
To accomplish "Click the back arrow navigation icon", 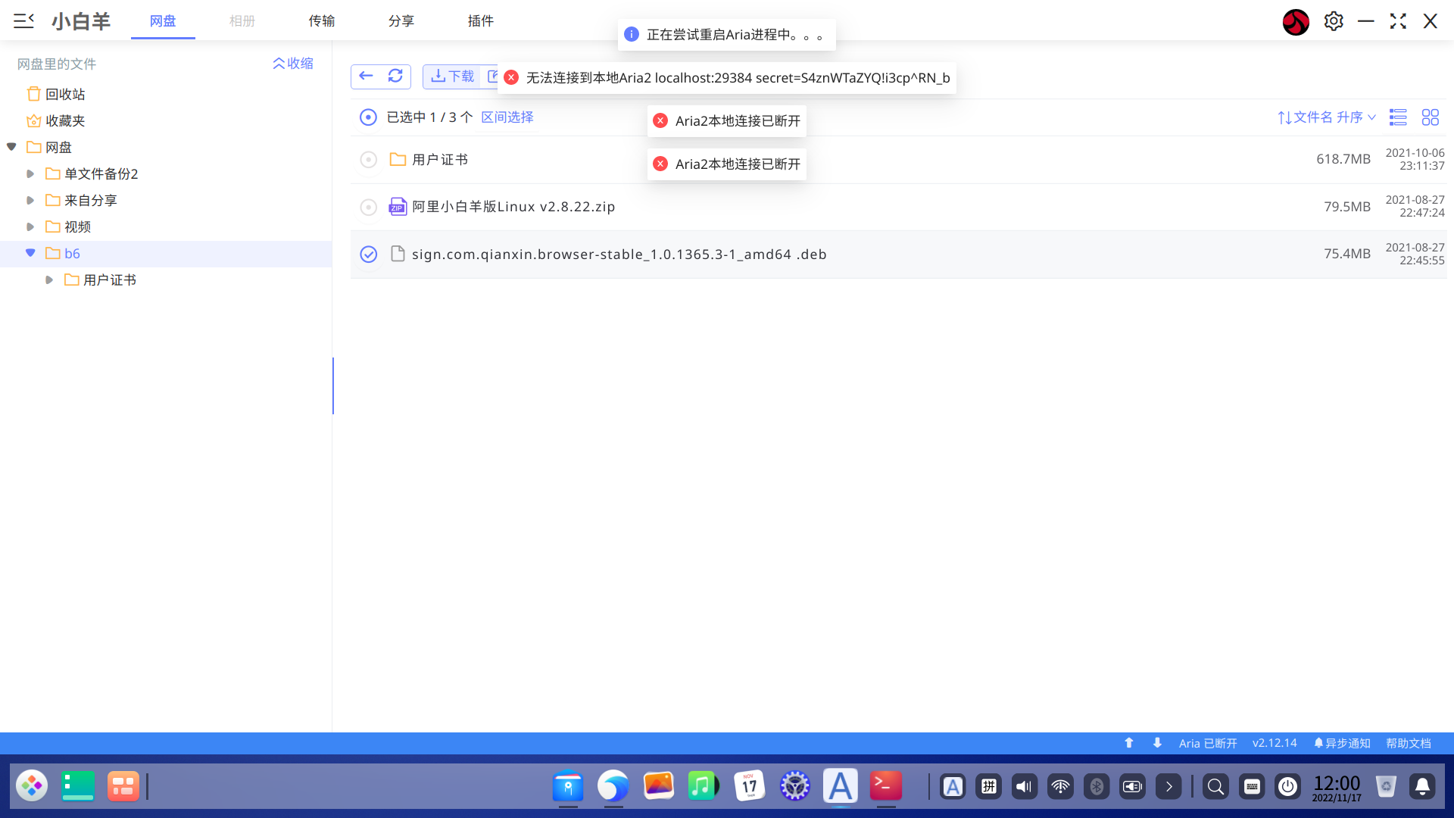I will click(x=366, y=76).
